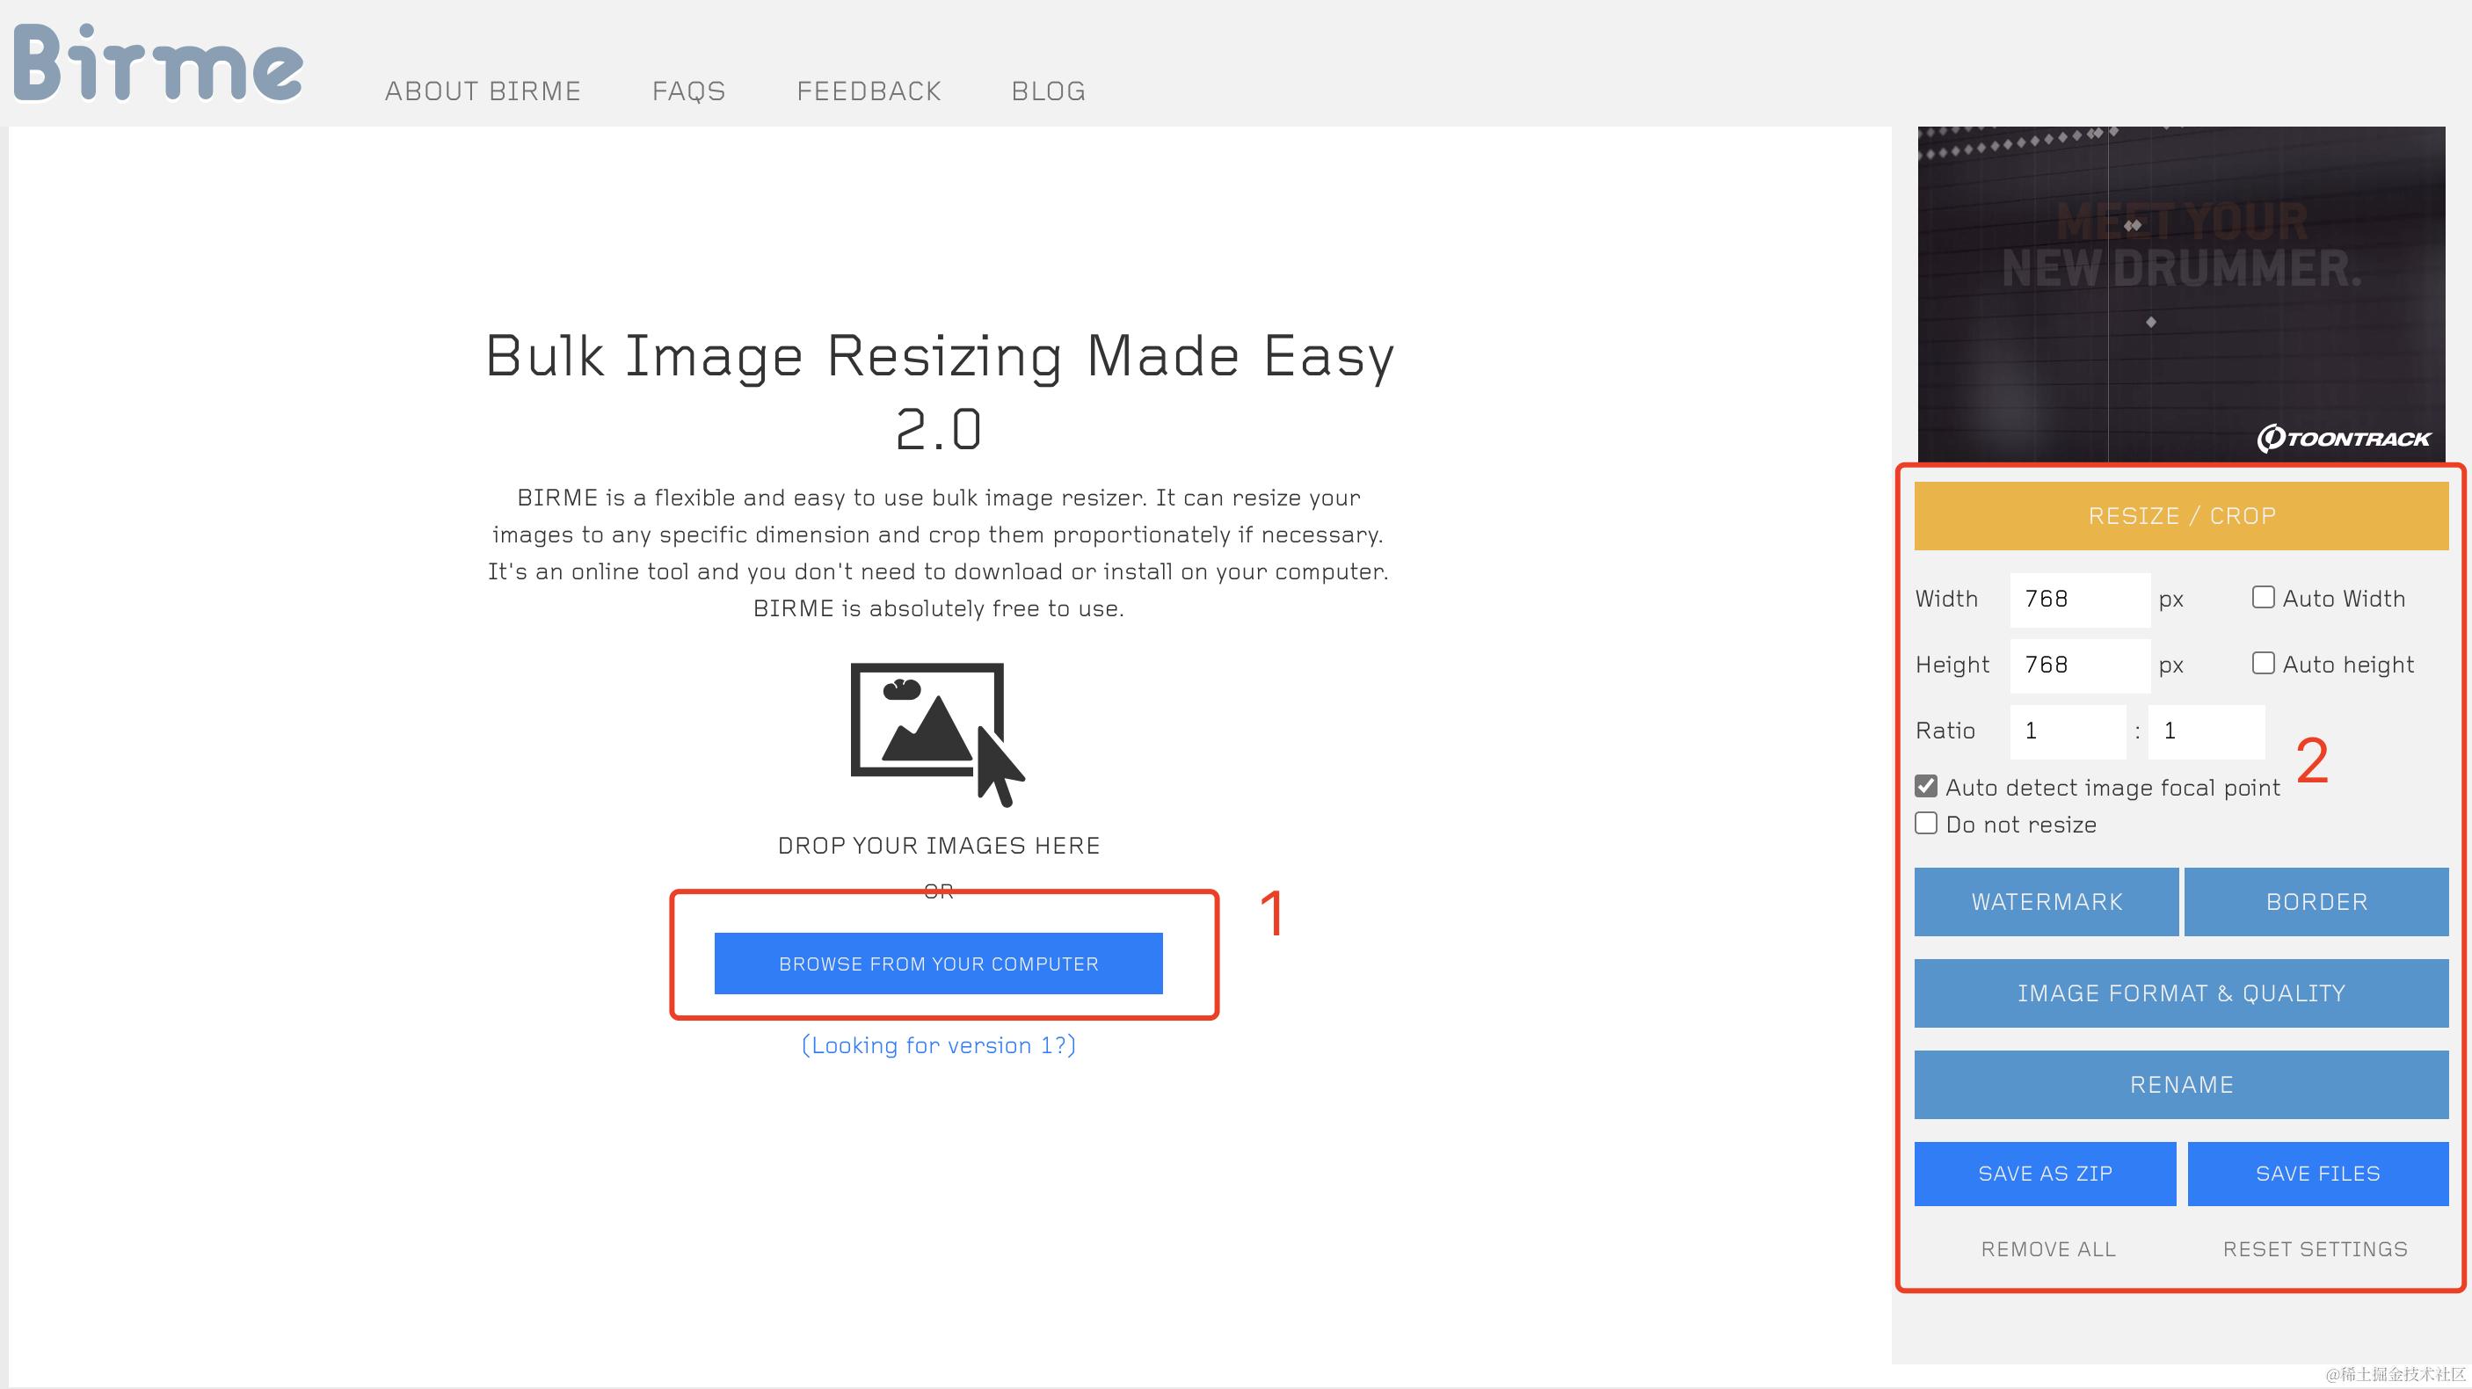
Task: Click the second Ratio input field
Action: pyautogui.click(x=2207, y=731)
